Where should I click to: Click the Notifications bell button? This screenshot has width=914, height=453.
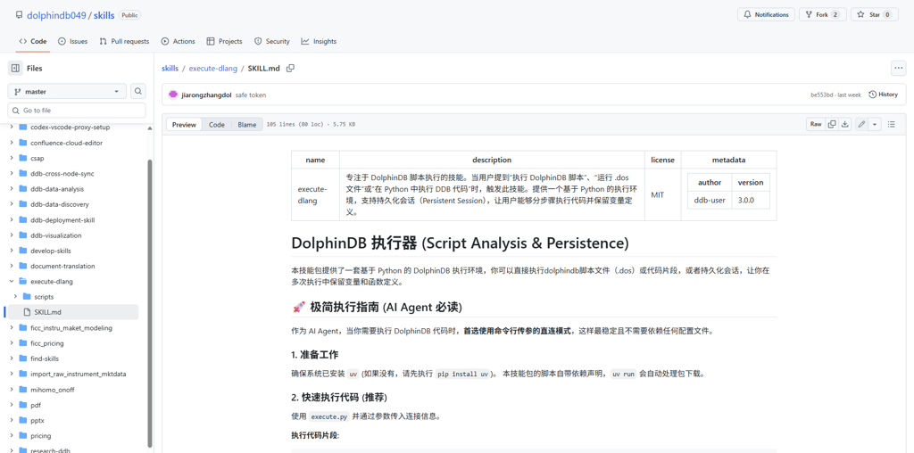[x=766, y=14]
